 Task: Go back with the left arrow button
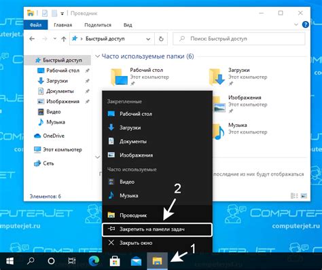pyautogui.click(x=32, y=39)
